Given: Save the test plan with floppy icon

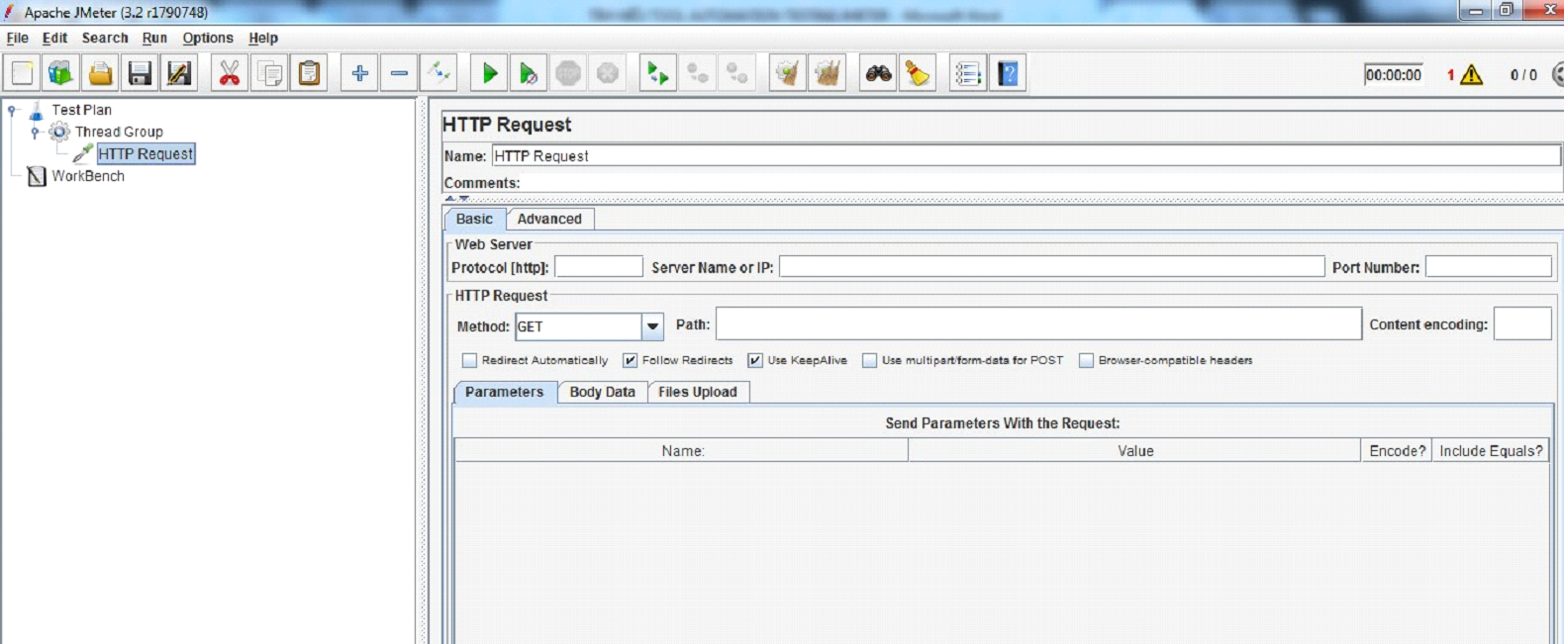Looking at the screenshot, I should click(x=141, y=73).
